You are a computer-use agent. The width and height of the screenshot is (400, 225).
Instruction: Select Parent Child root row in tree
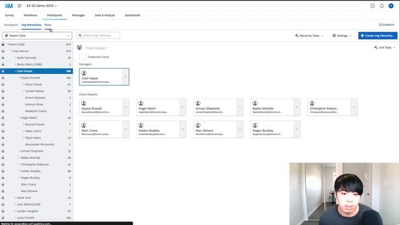pos(36,44)
